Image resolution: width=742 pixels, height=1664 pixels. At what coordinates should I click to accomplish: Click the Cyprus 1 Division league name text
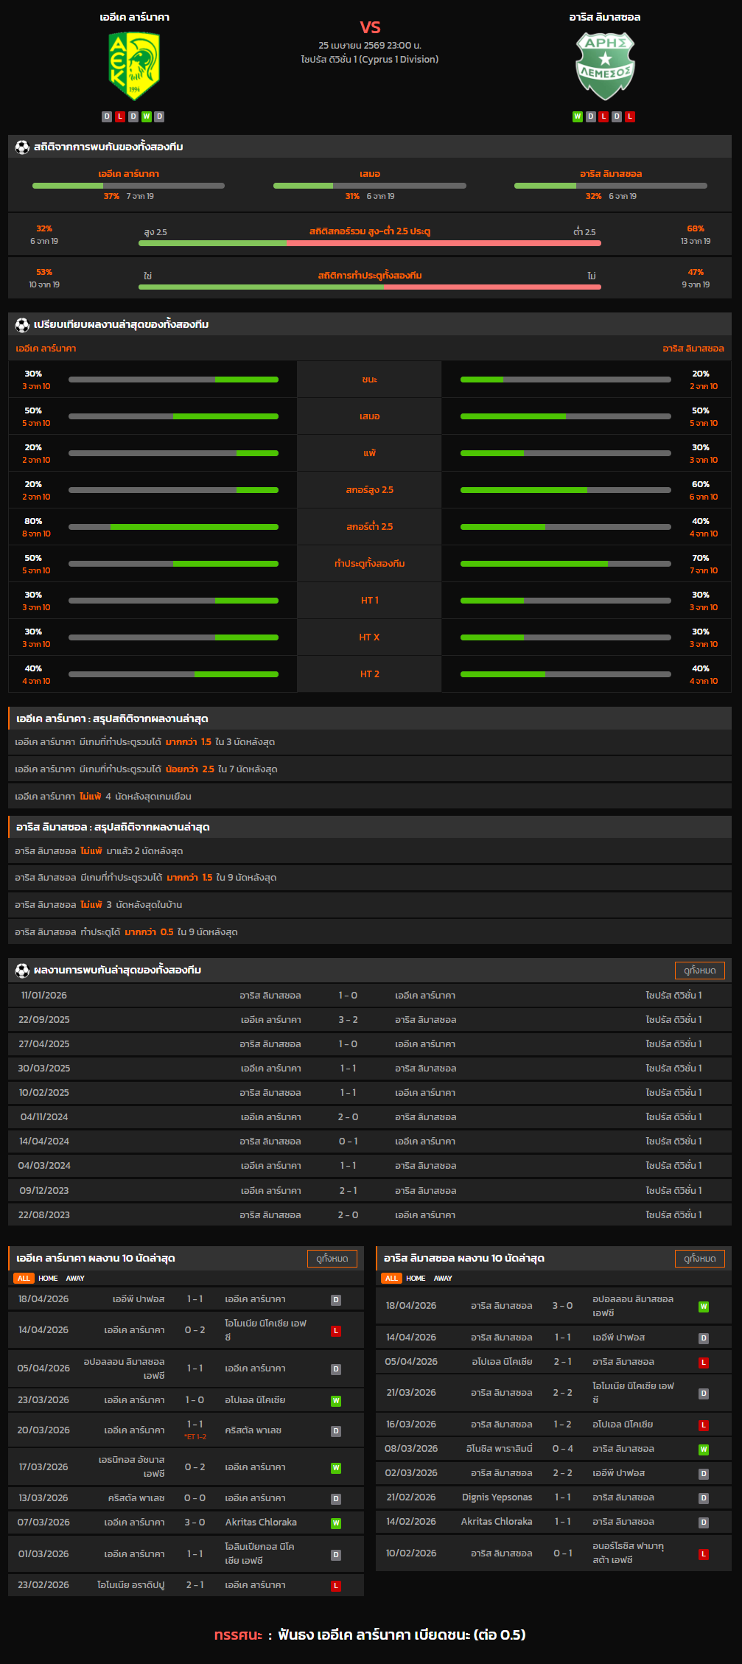(369, 59)
